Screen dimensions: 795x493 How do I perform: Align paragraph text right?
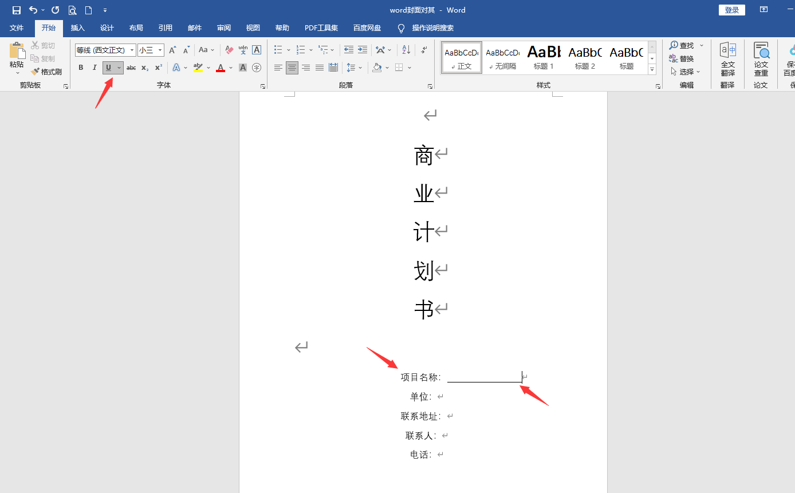pyautogui.click(x=306, y=68)
